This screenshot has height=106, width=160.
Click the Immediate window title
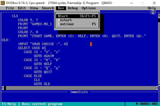79,92
